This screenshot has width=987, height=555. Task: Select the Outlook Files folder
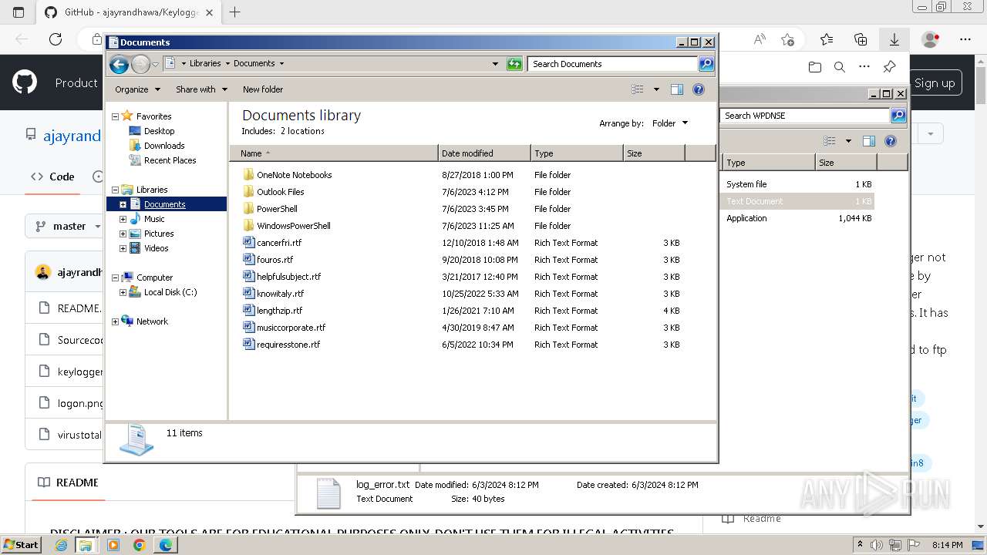pos(280,192)
